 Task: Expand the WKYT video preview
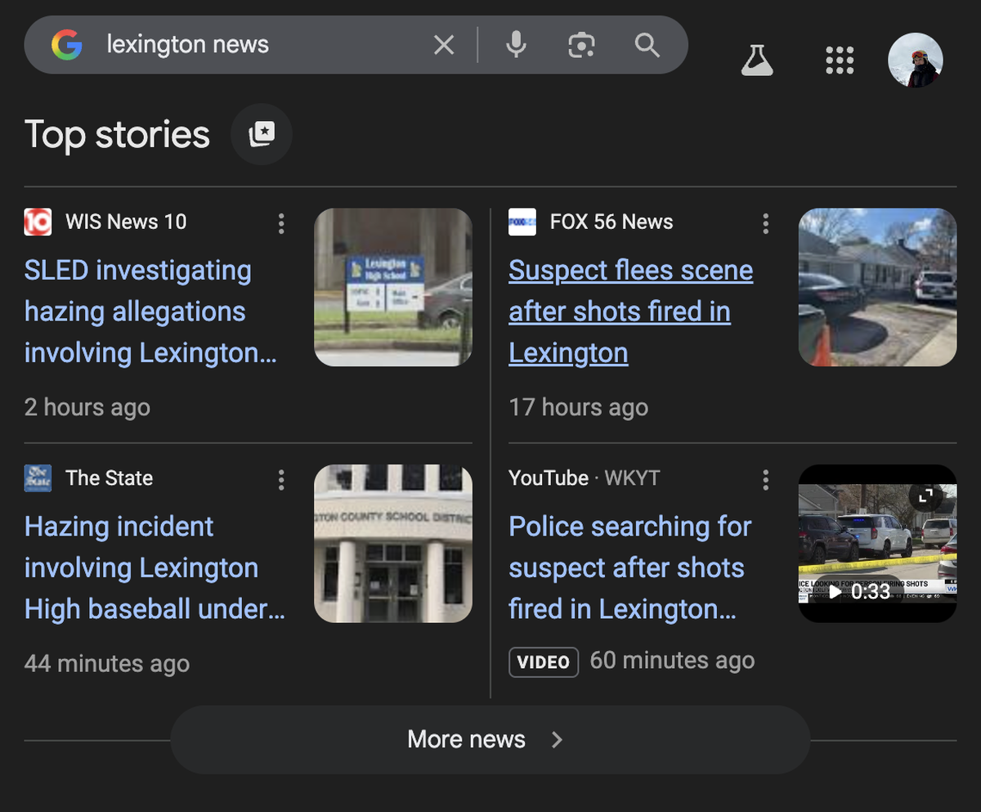[926, 496]
